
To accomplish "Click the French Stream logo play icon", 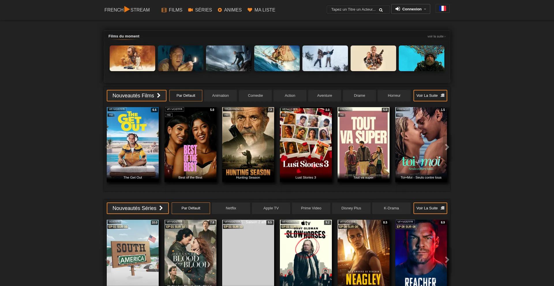I will [x=127, y=10].
